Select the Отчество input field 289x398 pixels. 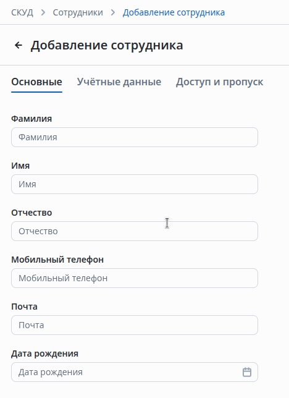[x=135, y=231]
